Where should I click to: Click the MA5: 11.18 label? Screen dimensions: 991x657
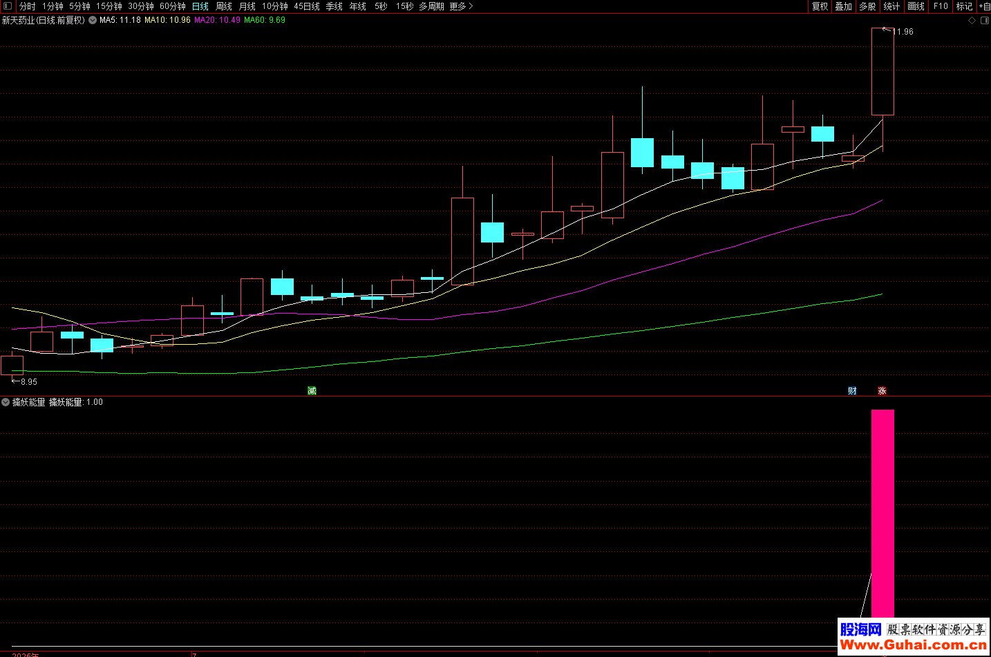[120, 21]
